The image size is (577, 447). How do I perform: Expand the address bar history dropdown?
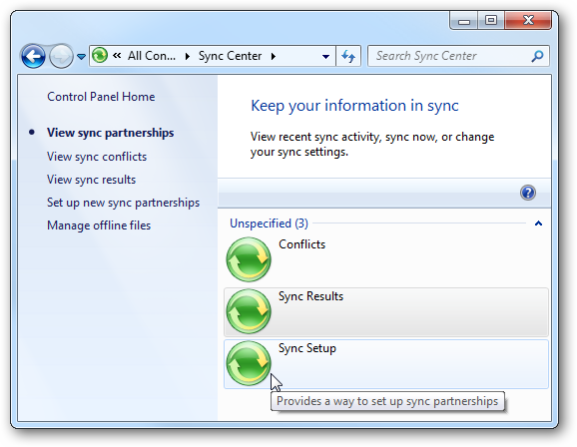325,56
